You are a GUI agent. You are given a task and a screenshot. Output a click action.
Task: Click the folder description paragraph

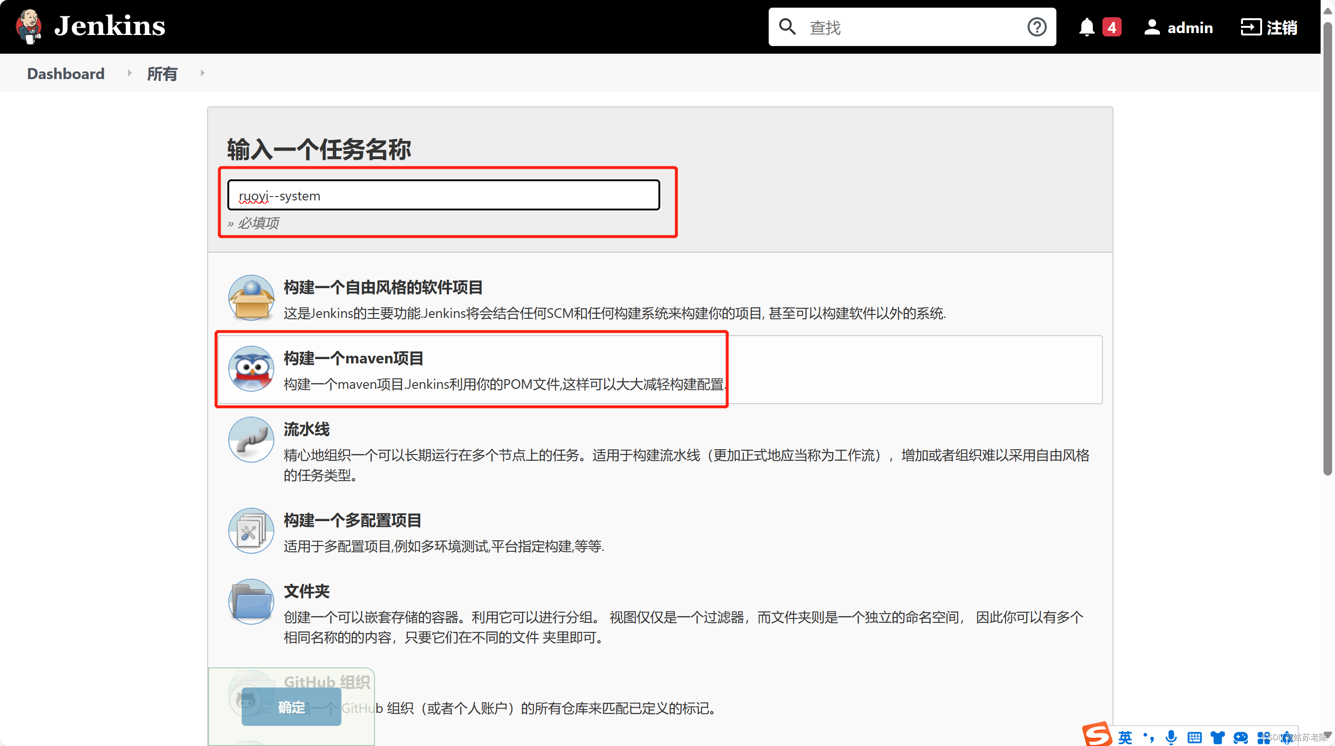(684, 627)
